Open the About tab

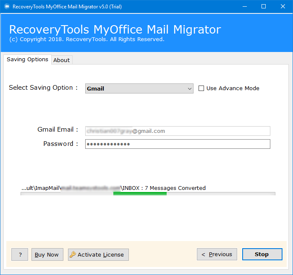(x=61, y=60)
